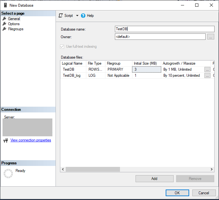Click the Script toolbar icon
The height and width of the screenshot is (200, 219).
(x=61, y=16)
